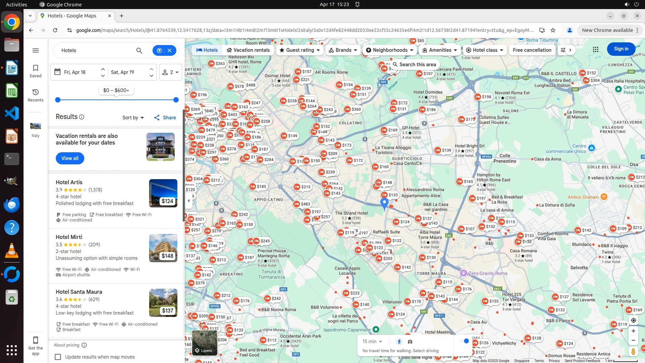Open the Sort by dropdown
Viewport: 645px width, 363px height.
[133, 118]
